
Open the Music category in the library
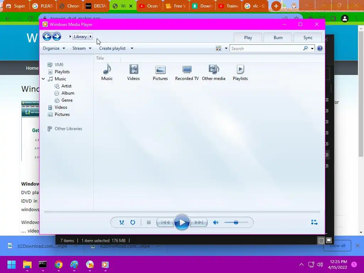click(107, 73)
